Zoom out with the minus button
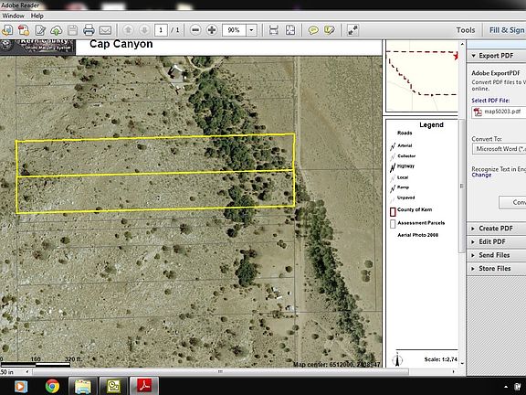Viewport: 526px width, 395px height. [195, 30]
